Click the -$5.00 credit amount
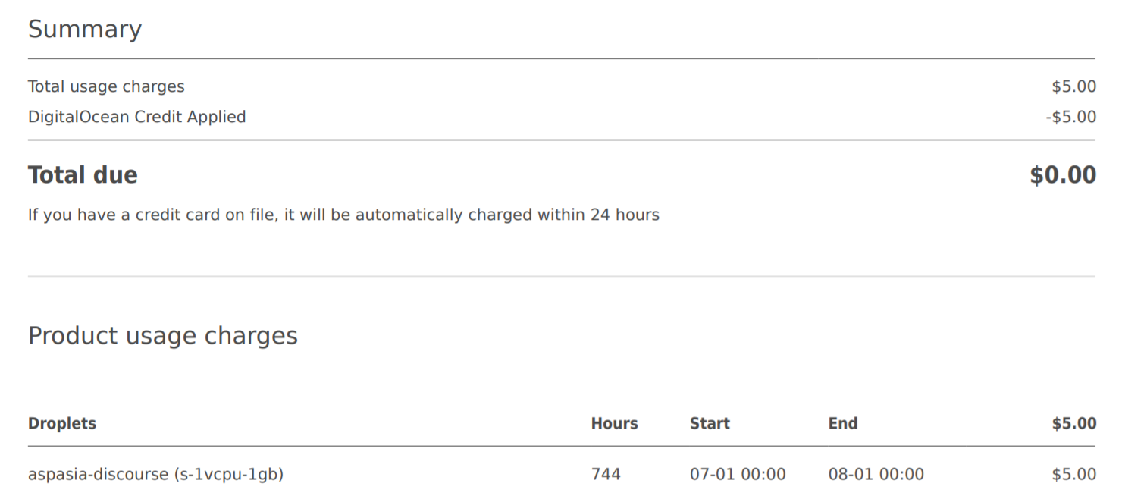The height and width of the screenshot is (496, 1122). (x=1070, y=117)
